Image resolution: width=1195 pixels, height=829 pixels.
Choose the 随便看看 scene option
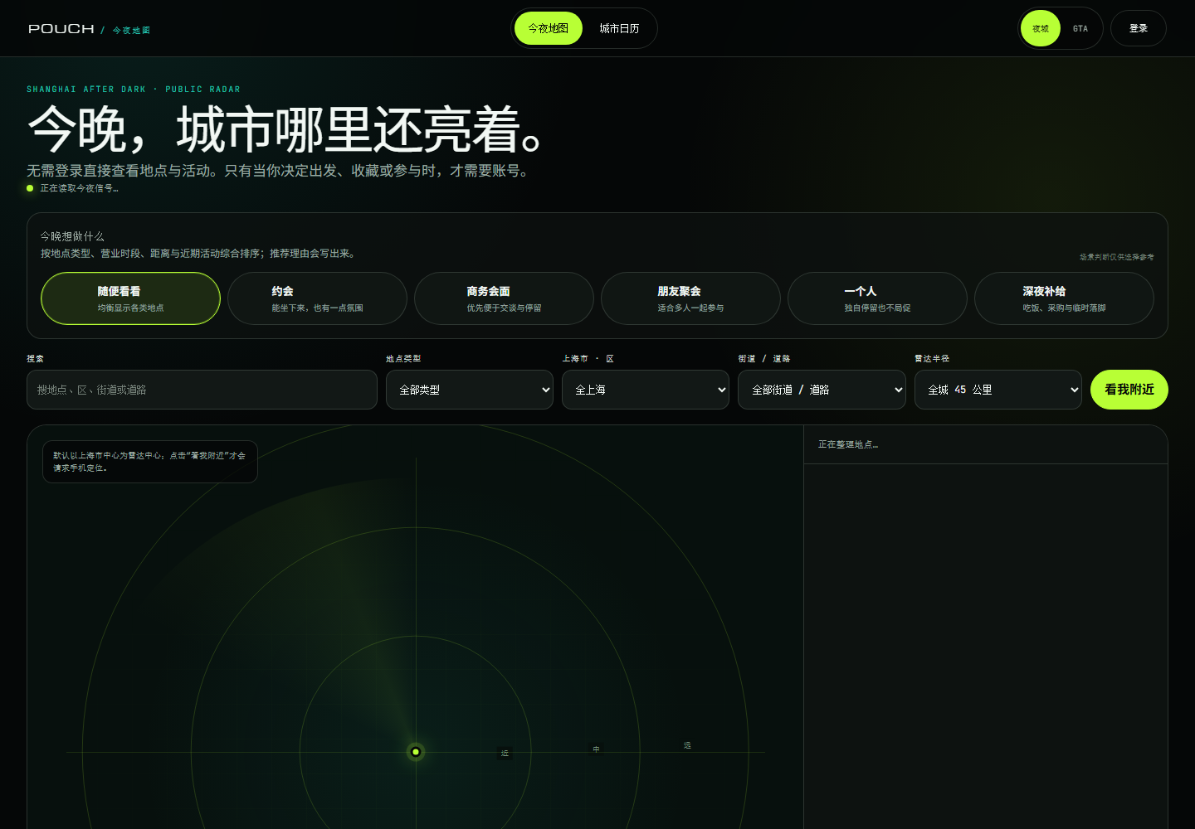click(130, 298)
